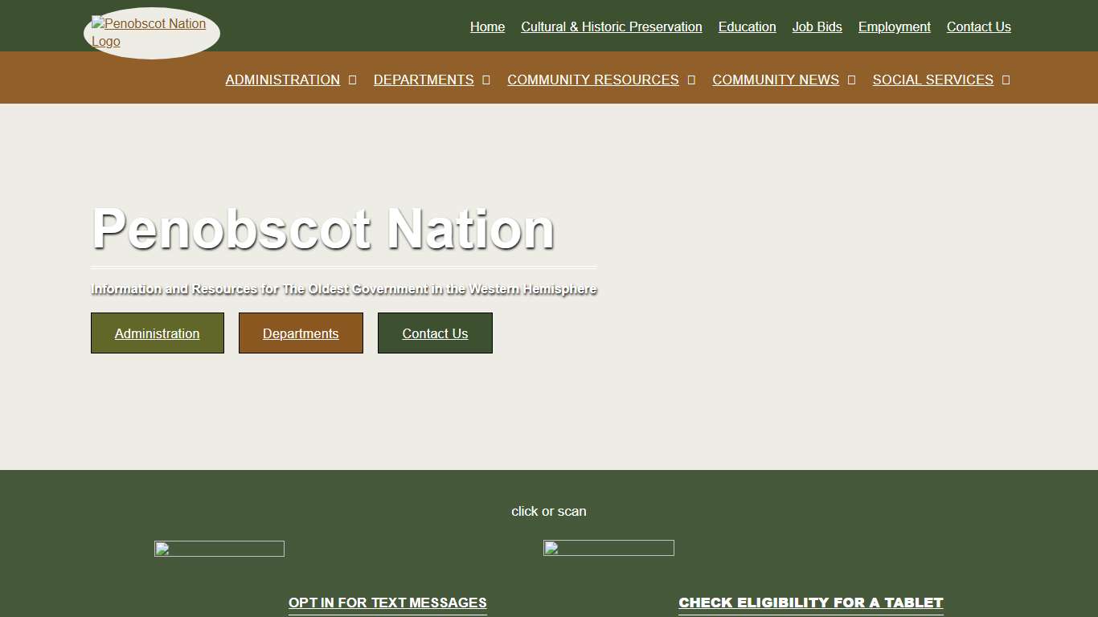Expand the SOCIAL SERVICES dropdown

pyautogui.click(x=932, y=80)
